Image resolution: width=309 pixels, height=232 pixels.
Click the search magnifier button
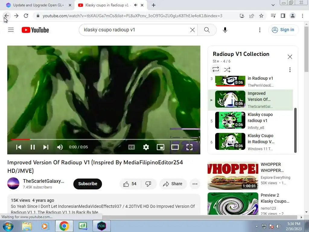point(207,30)
